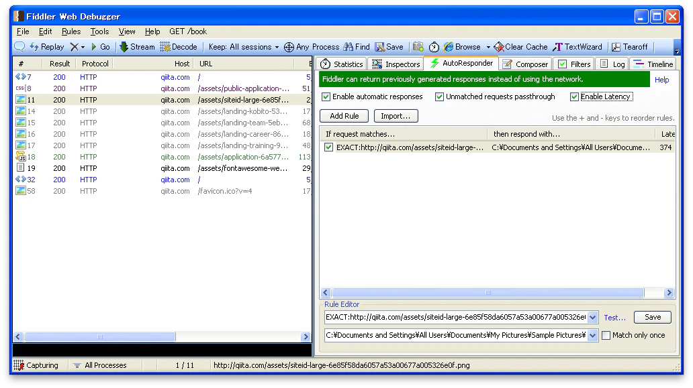Open the Keep: All sessions dropdown
This screenshot has width=693, height=388.
pyautogui.click(x=244, y=47)
